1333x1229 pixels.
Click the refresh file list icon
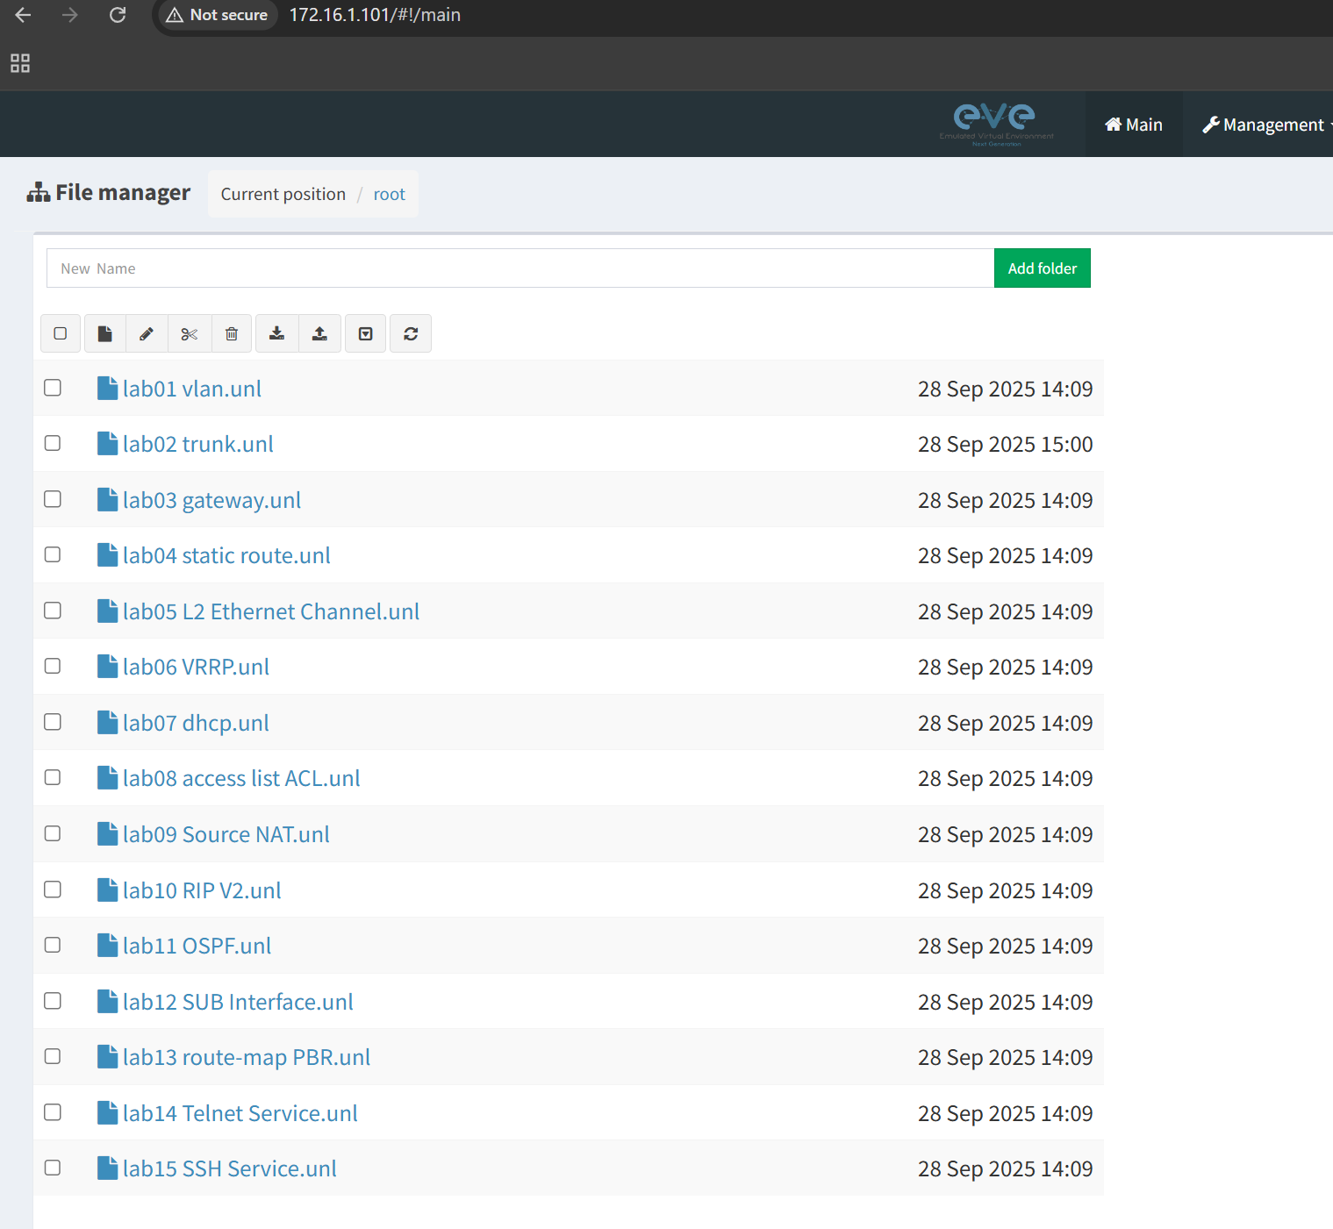(411, 333)
